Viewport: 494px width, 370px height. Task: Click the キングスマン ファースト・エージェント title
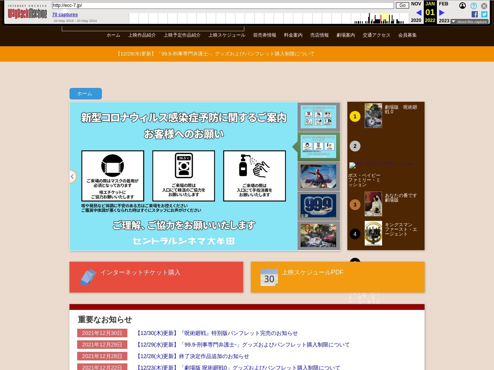point(401,229)
